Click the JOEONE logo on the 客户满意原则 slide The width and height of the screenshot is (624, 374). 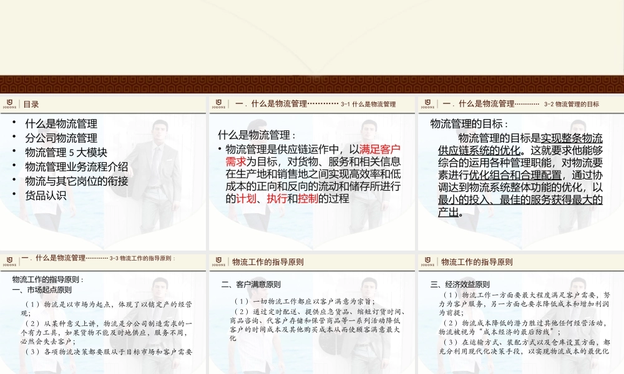pyautogui.click(x=218, y=262)
